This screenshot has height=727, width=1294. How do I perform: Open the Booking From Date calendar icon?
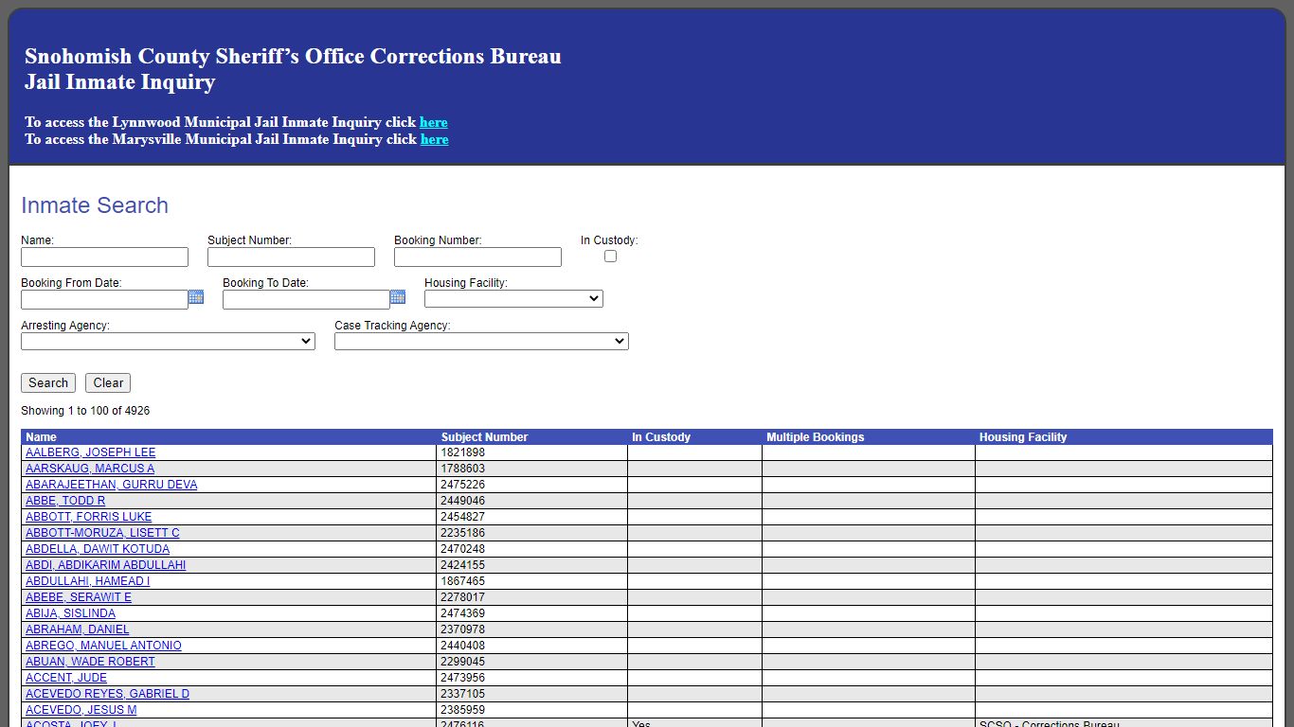pos(196,297)
